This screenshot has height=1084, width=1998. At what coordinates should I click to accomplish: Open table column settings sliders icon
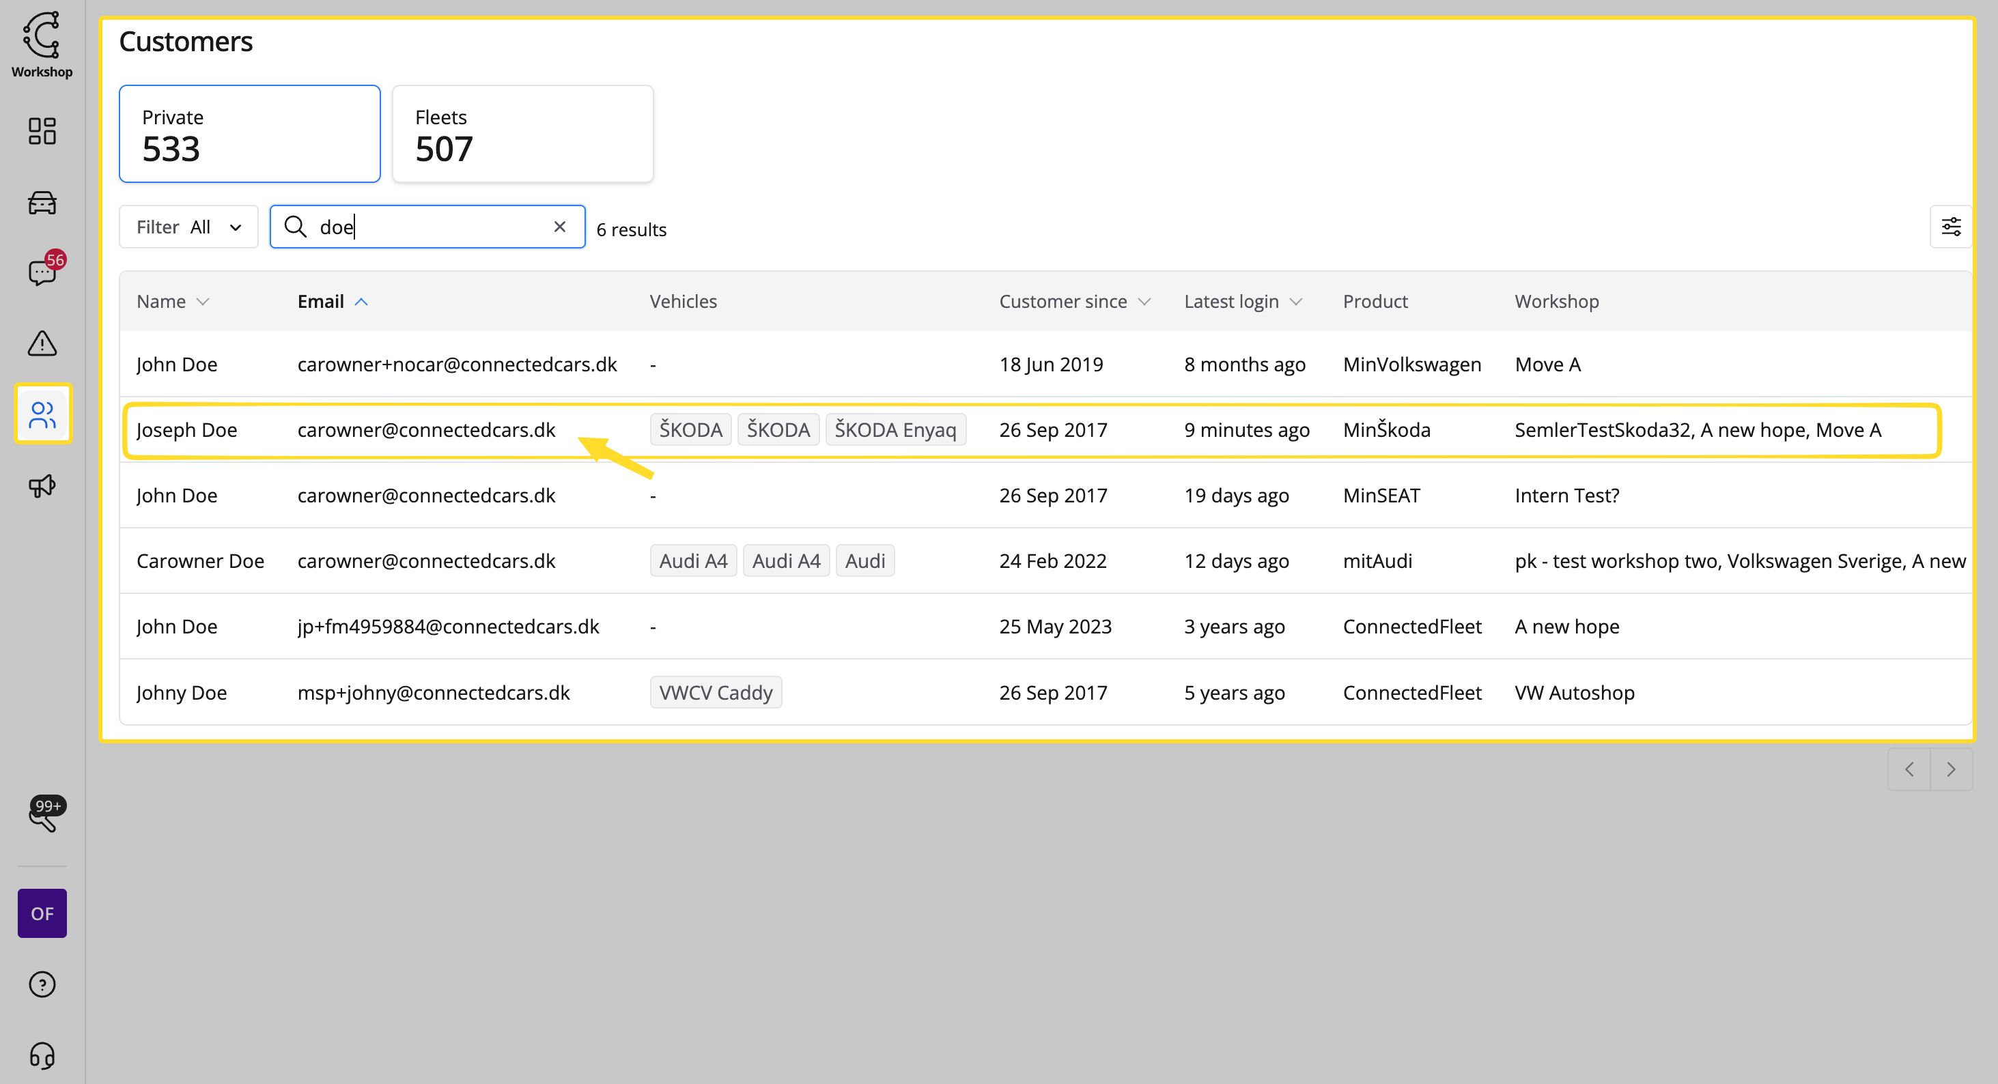[x=1950, y=227]
